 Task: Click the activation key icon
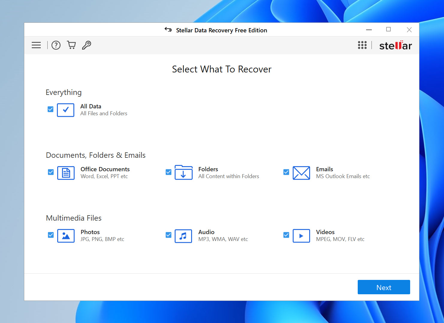[87, 45]
